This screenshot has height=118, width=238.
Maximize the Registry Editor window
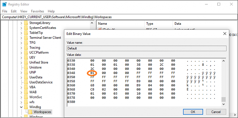[x=219, y=4]
